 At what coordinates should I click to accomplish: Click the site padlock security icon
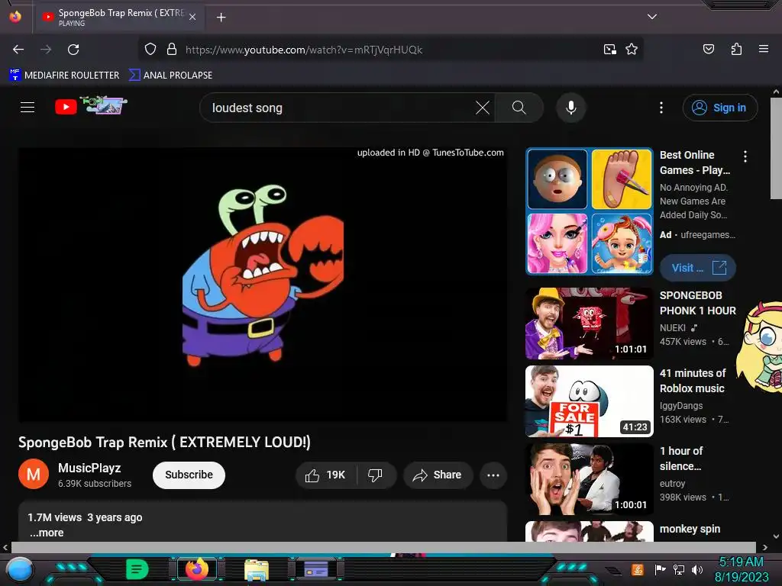click(172, 50)
